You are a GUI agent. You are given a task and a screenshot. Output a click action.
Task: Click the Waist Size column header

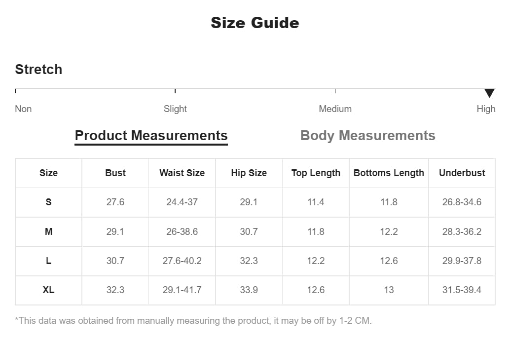point(182,173)
